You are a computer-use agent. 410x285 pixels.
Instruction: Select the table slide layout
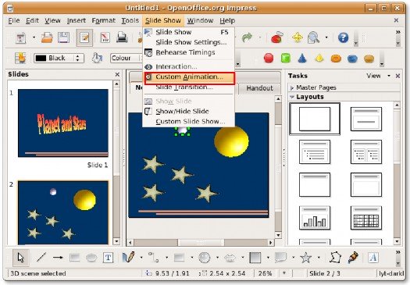tap(365, 218)
